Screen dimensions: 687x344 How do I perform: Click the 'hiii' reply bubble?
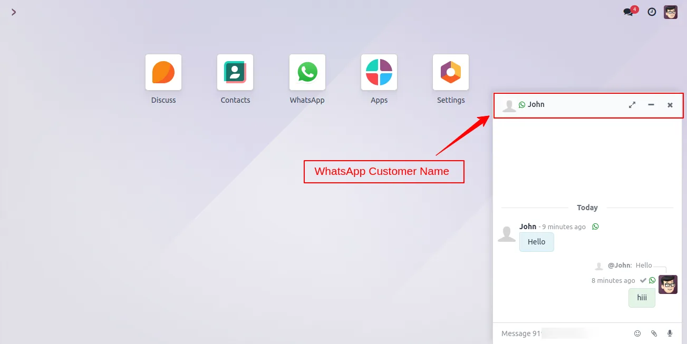click(642, 298)
